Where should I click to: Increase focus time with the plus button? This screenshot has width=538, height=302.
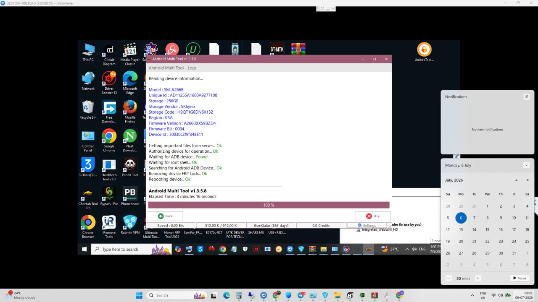[478, 278]
